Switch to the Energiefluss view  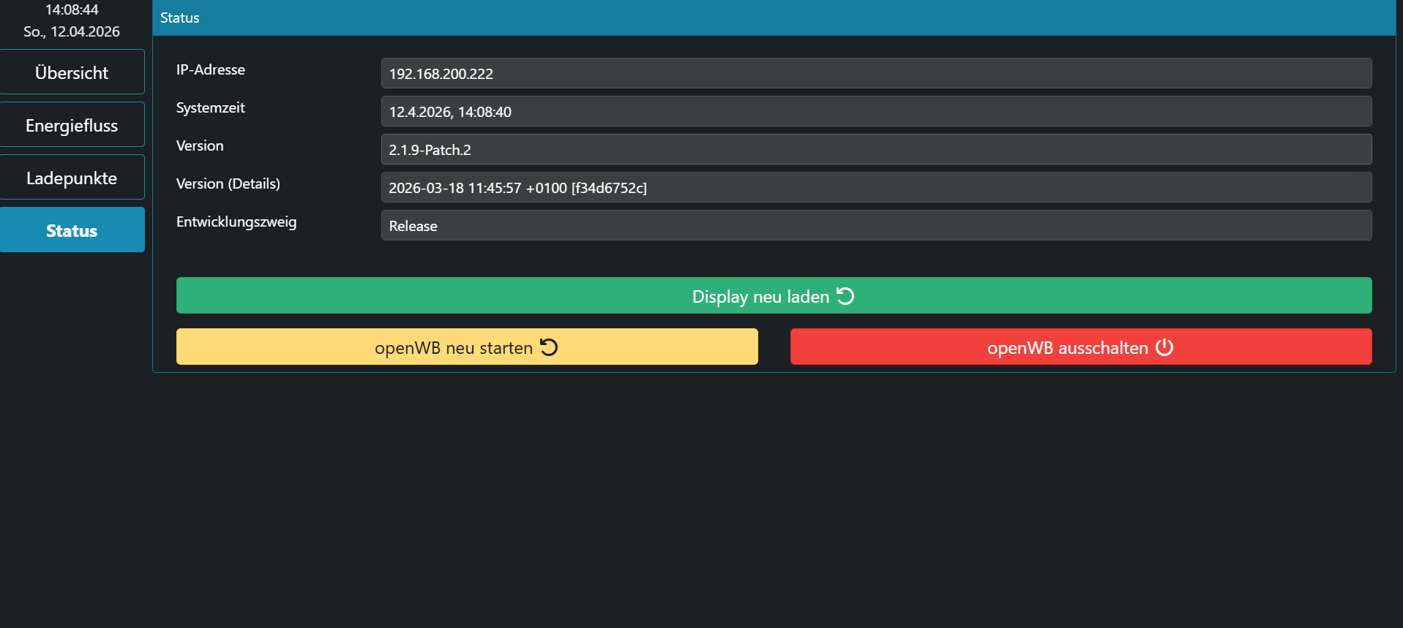click(x=72, y=125)
